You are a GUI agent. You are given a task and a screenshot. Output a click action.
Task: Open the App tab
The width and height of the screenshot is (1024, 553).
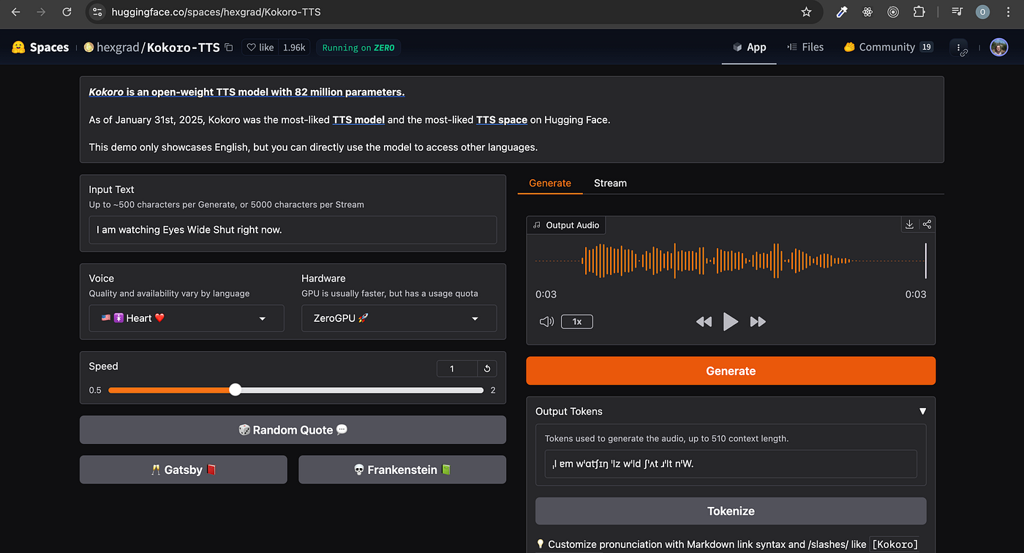point(749,48)
